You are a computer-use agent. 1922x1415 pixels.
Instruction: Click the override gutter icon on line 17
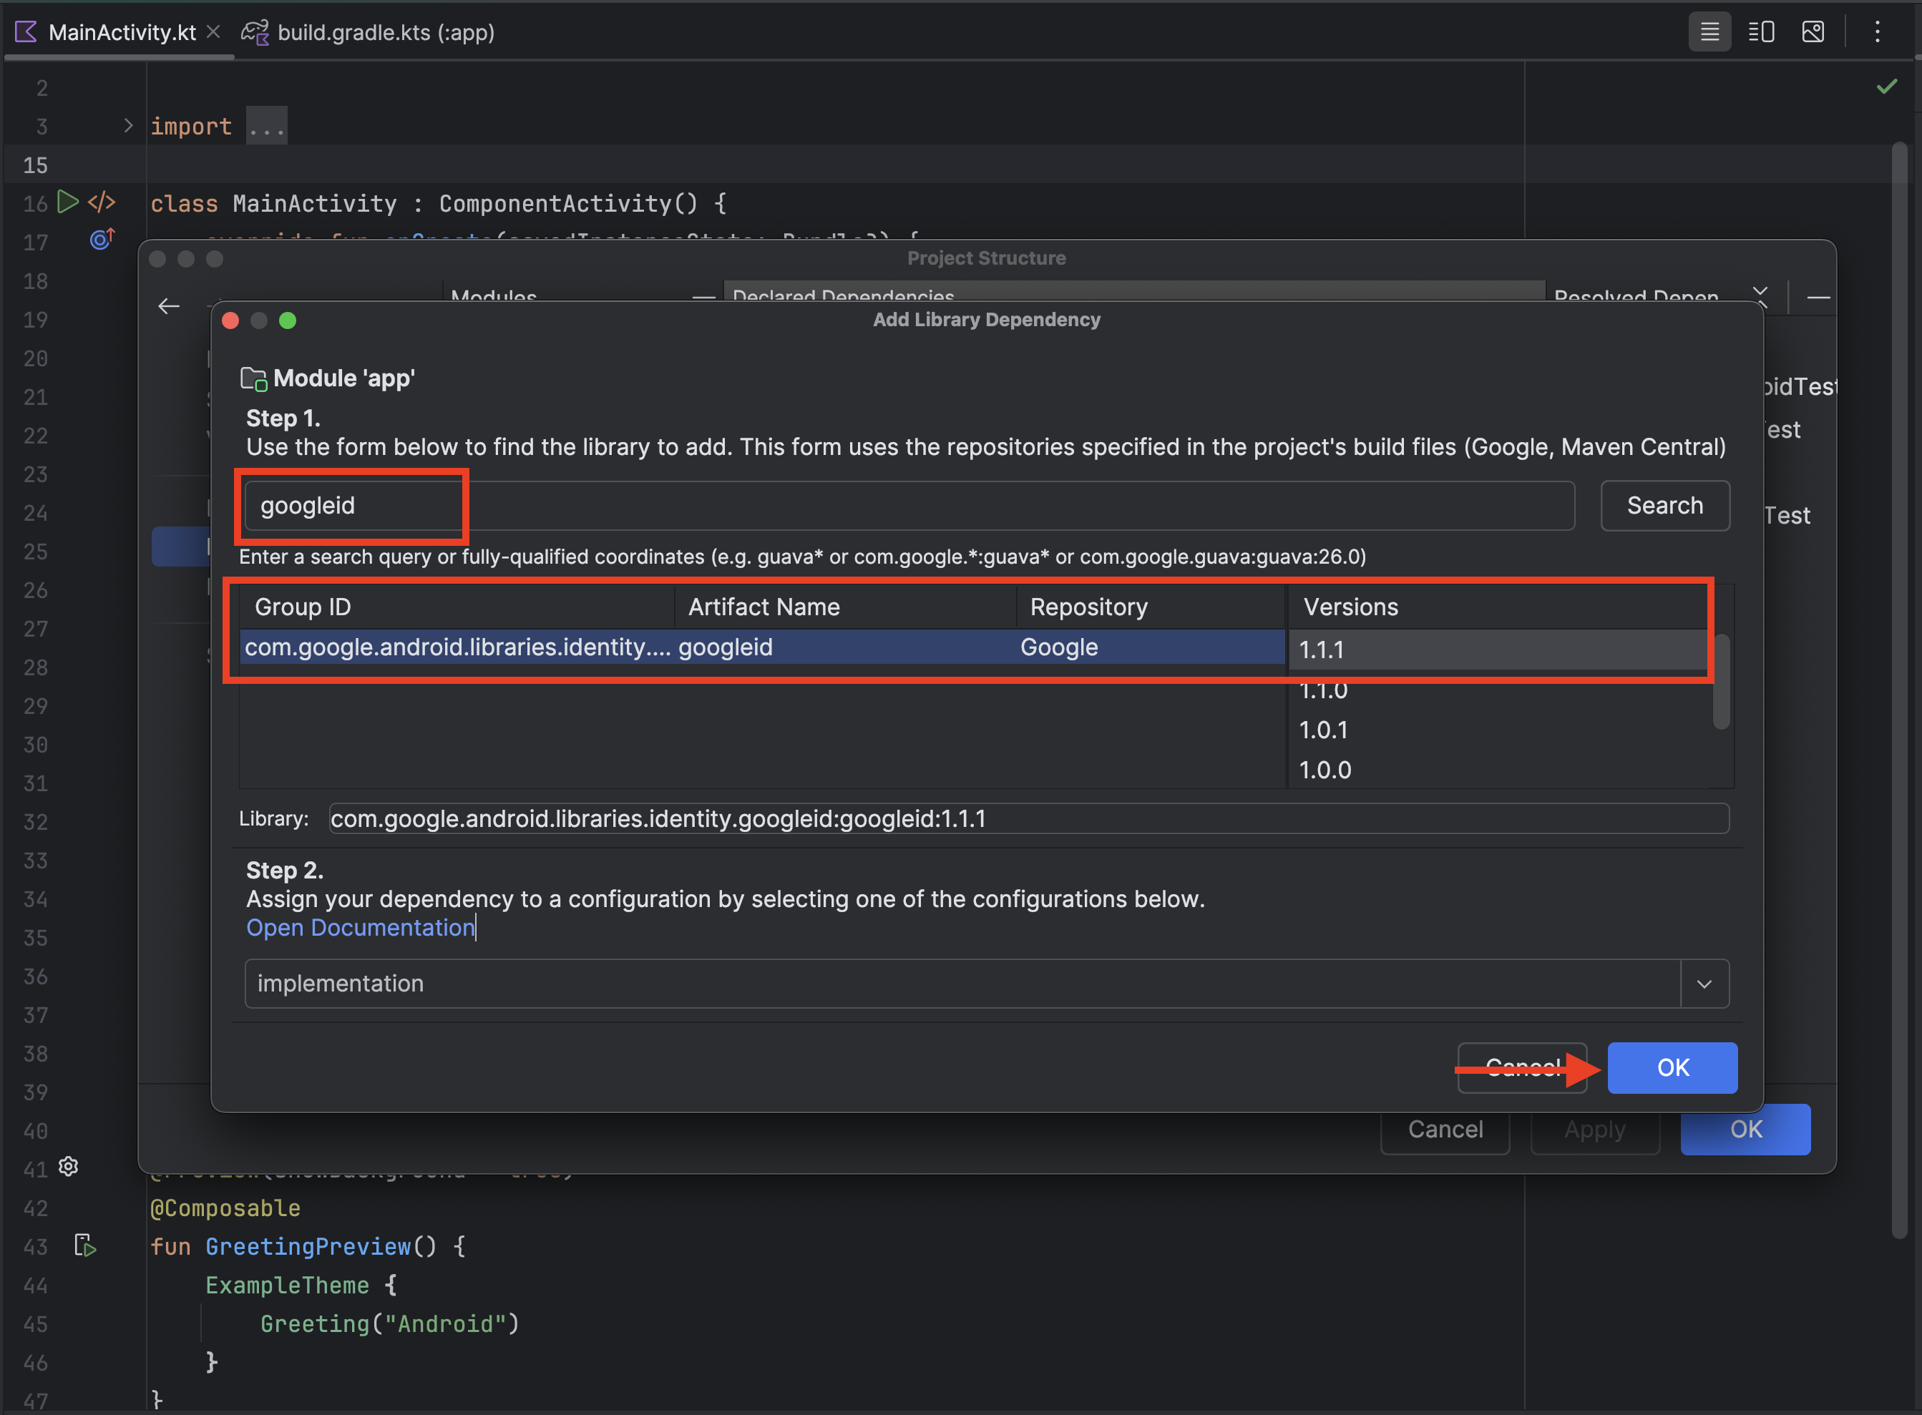[x=102, y=240]
